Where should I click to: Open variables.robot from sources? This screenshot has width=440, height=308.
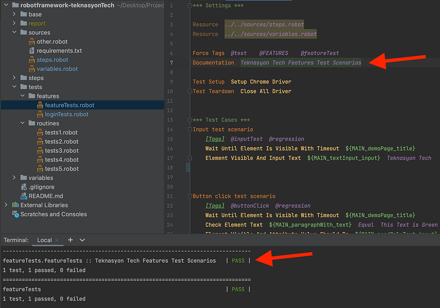[57, 69]
